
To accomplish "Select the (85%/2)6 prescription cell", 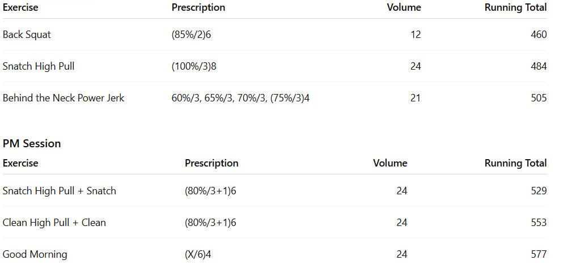I will coord(191,35).
